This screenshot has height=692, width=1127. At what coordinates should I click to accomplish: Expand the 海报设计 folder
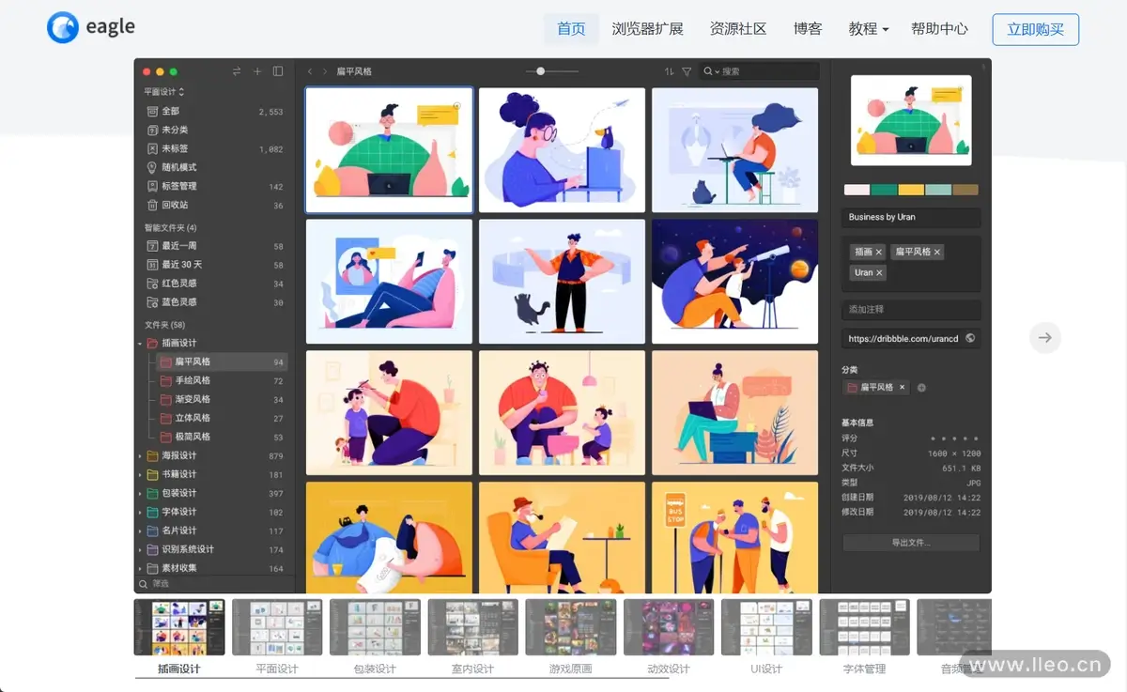140,456
